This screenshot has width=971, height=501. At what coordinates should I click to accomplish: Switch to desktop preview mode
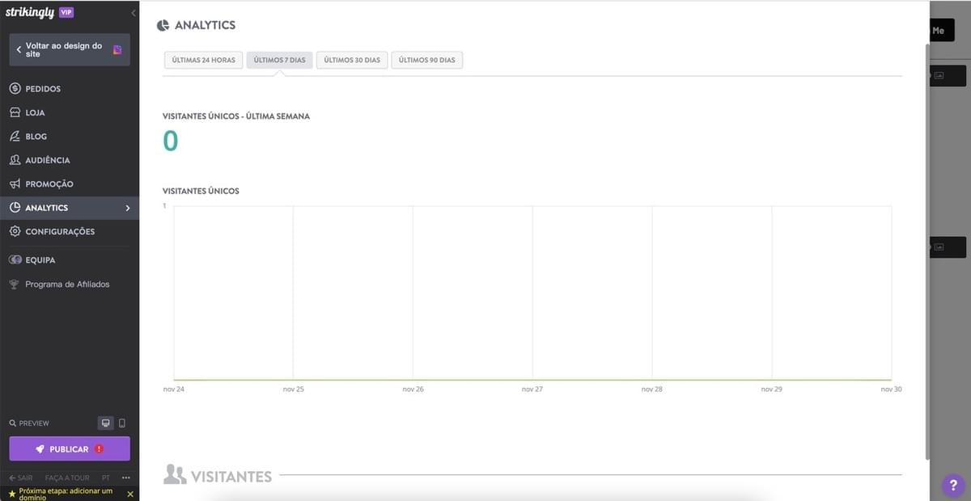[105, 423]
